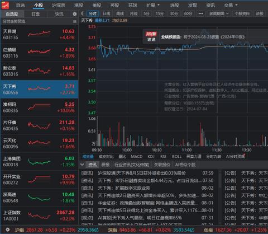
Task: Open the 行业资讯[文化传媒] tab
Action: click(x=132, y=165)
